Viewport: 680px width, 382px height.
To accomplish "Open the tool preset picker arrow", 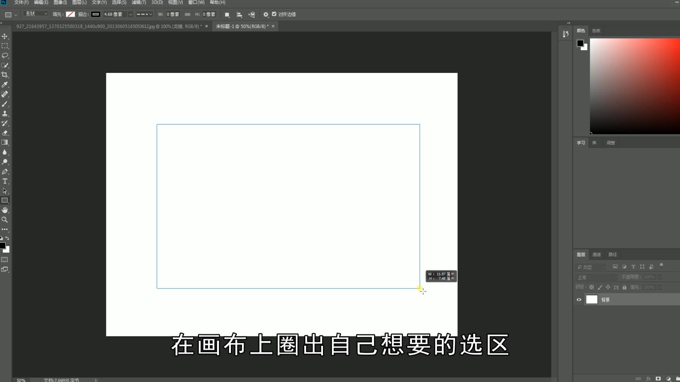I will (16, 15).
